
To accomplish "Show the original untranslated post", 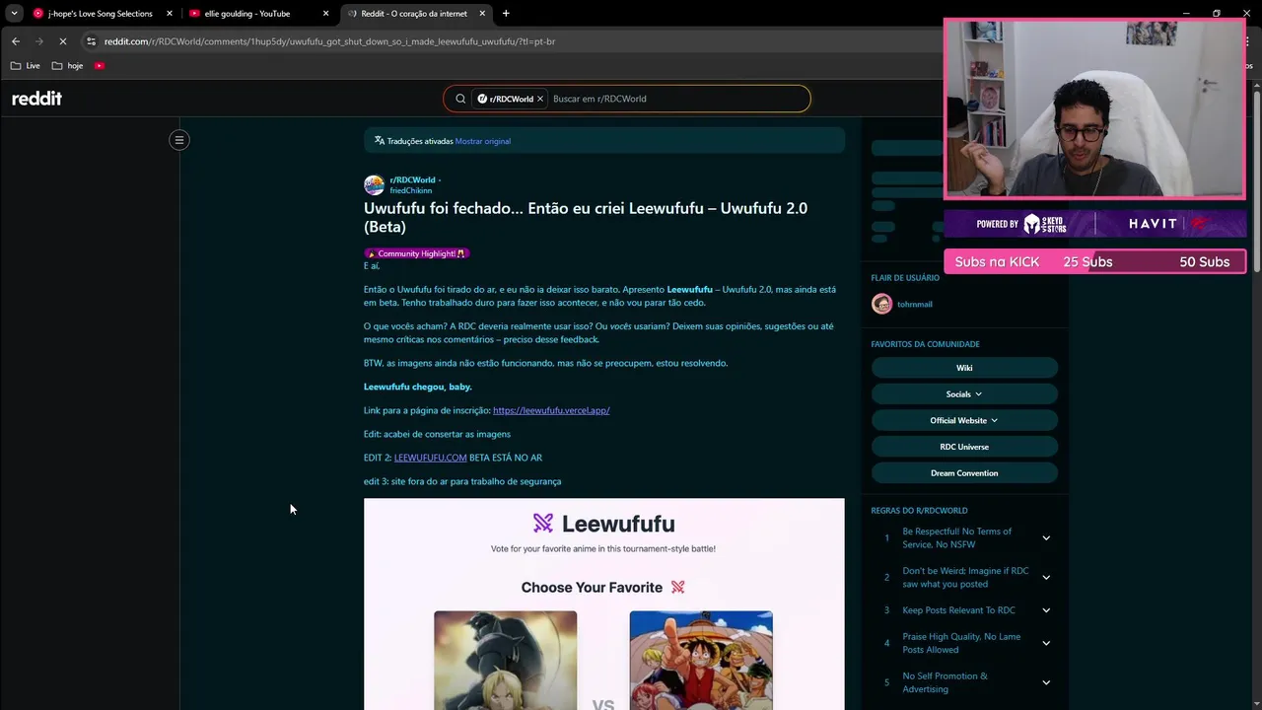I will click(483, 141).
